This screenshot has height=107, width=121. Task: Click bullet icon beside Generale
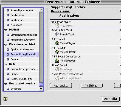tap(8, 89)
